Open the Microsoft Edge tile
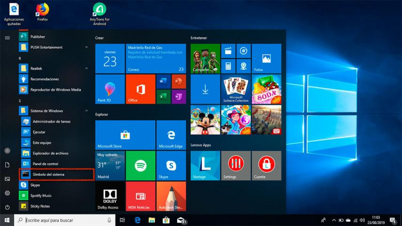 pyautogui.click(x=171, y=135)
